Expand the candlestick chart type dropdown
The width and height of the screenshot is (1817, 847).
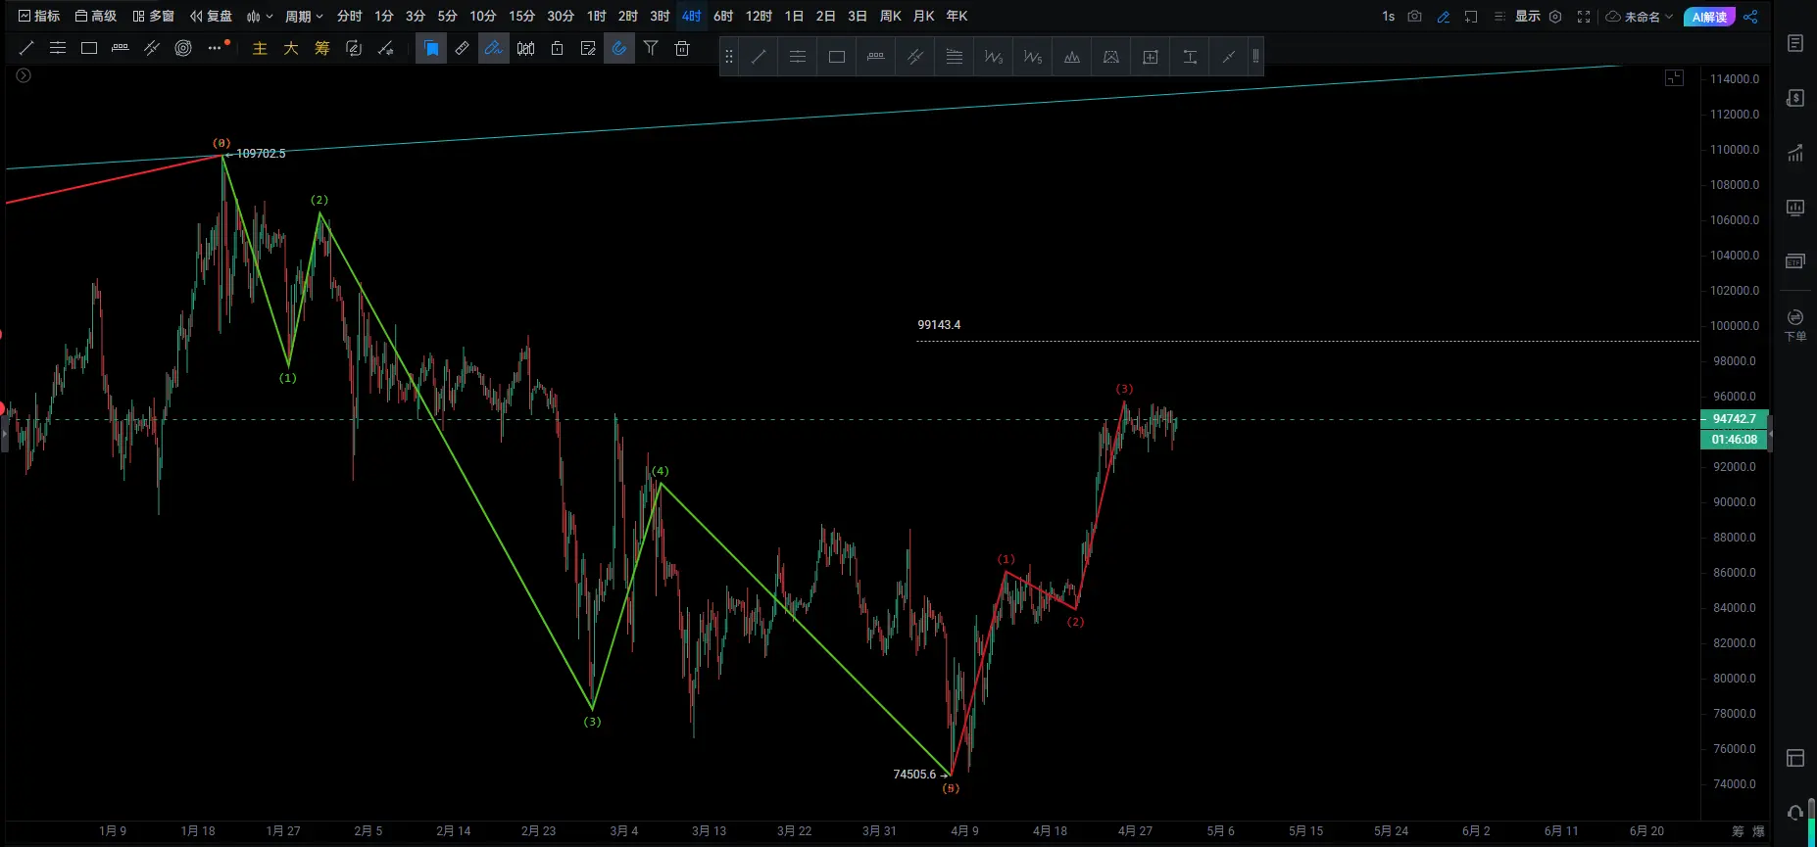(x=260, y=16)
